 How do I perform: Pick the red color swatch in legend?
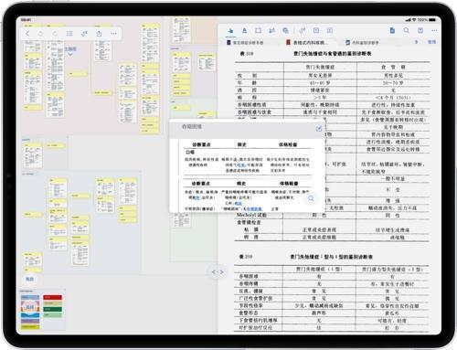coord(53,297)
